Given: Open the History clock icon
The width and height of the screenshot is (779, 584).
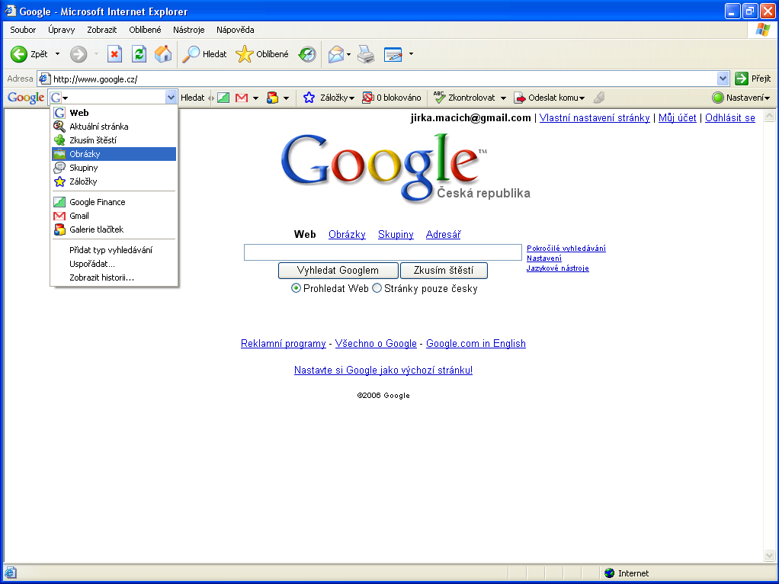Looking at the screenshot, I should 307,54.
